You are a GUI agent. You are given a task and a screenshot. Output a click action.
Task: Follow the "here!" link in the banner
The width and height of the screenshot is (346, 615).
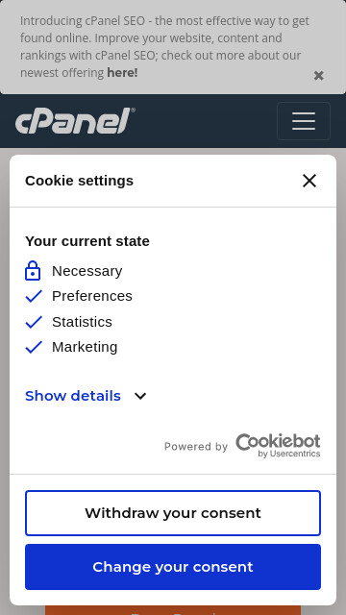coord(122,73)
